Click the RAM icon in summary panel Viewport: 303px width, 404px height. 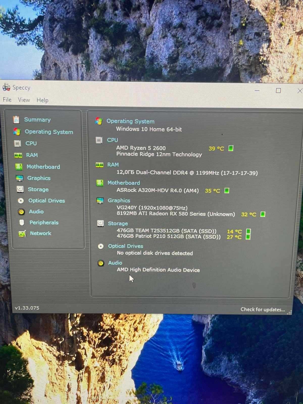click(99, 165)
